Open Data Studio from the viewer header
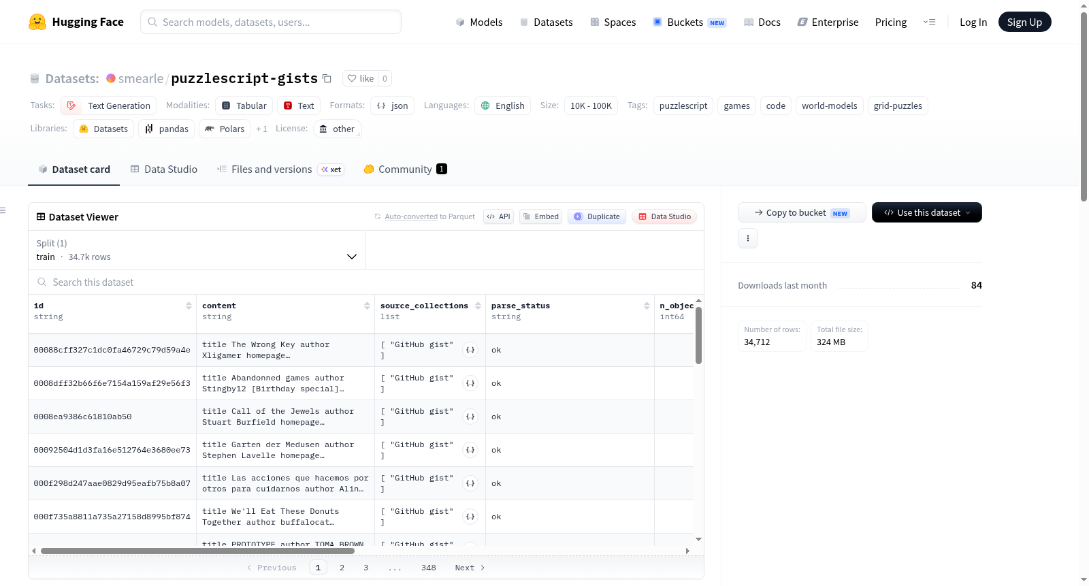The width and height of the screenshot is (1089, 586). pos(664,216)
